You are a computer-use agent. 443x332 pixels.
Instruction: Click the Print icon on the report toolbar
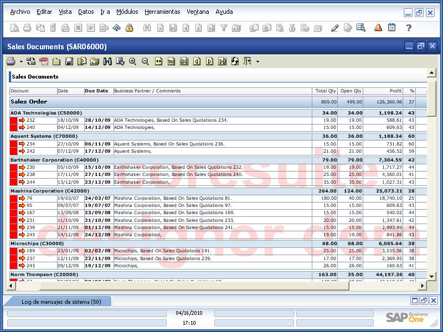(x=11, y=61)
